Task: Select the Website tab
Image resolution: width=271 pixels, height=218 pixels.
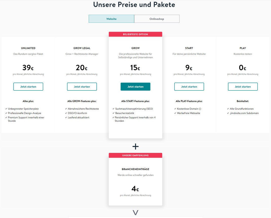Action: 111,19
